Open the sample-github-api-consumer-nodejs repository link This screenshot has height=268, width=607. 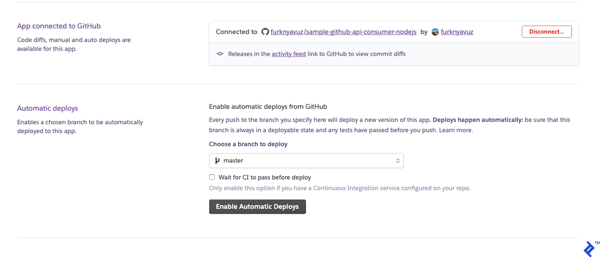(x=343, y=32)
